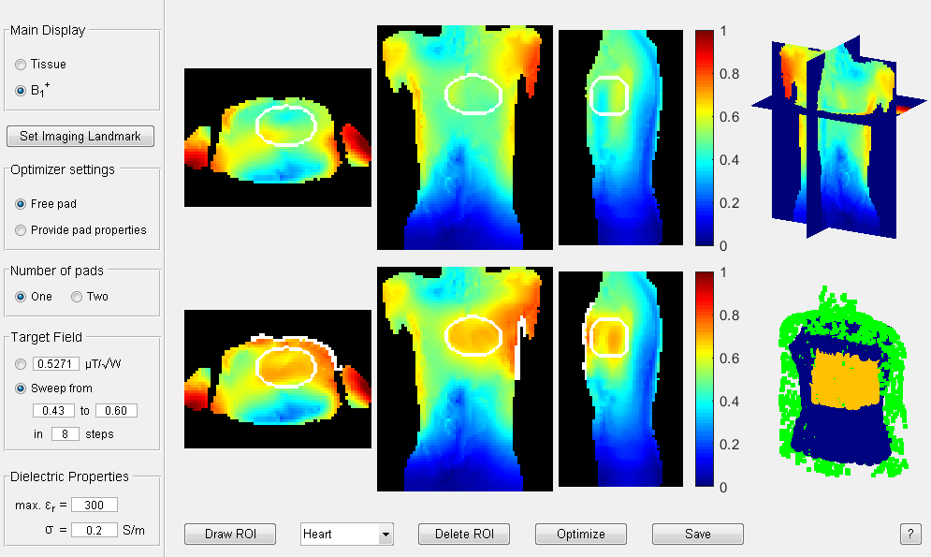This screenshot has width=931, height=557.
Task: Choose the Free pad optimizer setting
Action: [x=21, y=204]
